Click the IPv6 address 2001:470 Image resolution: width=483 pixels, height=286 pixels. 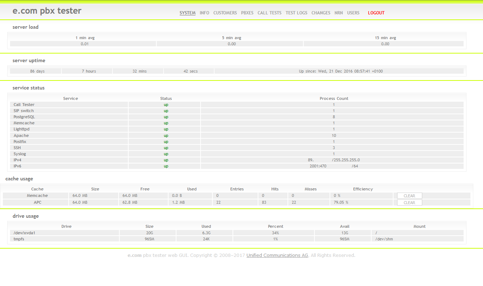tap(318, 166)
